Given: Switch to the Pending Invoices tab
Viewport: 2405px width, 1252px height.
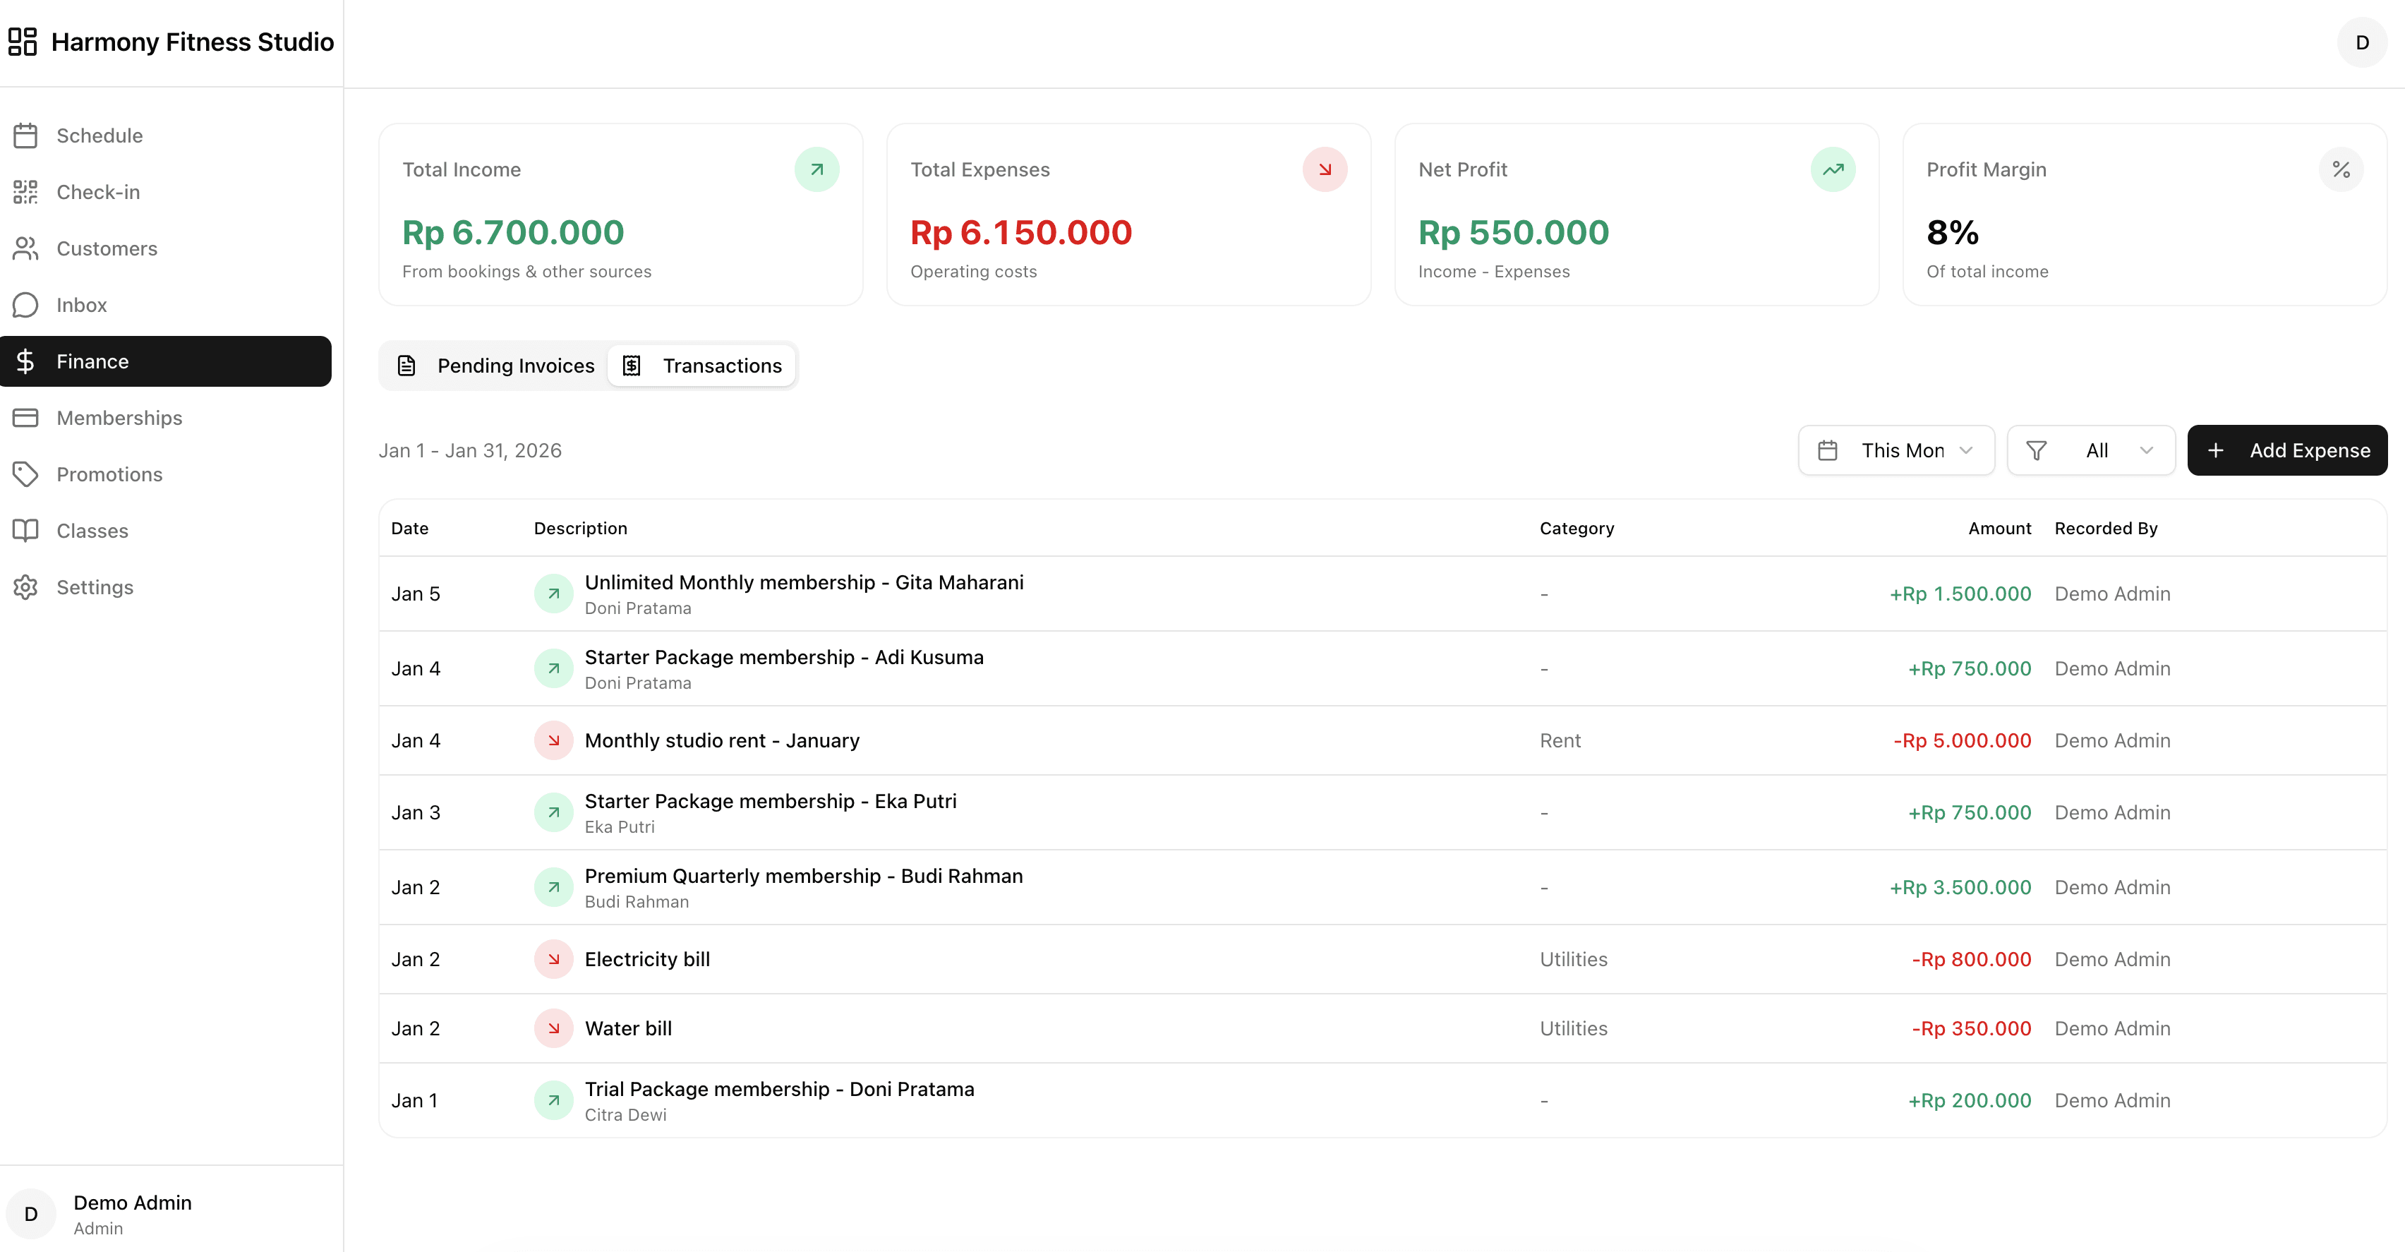Looking at the screenshot, I should coord(496,366).
